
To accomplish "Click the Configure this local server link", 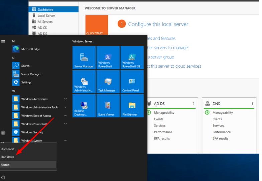I will pyautogui.click(x=158, y=24).
